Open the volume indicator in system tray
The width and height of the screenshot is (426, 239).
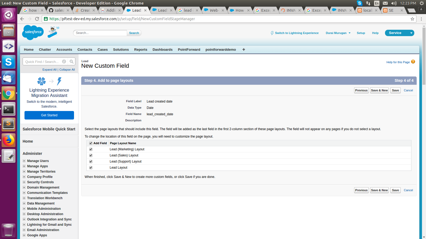pos(394,3)
